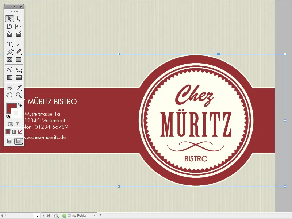Go to the next page
Image resolution: width=292 pixels, height=219 pixels.
[43, 215]
